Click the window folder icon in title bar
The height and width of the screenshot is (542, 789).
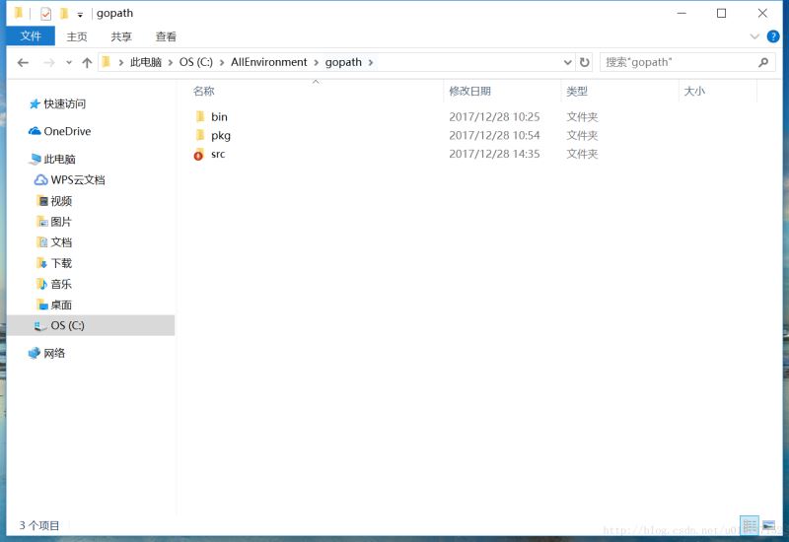point(18,13)
